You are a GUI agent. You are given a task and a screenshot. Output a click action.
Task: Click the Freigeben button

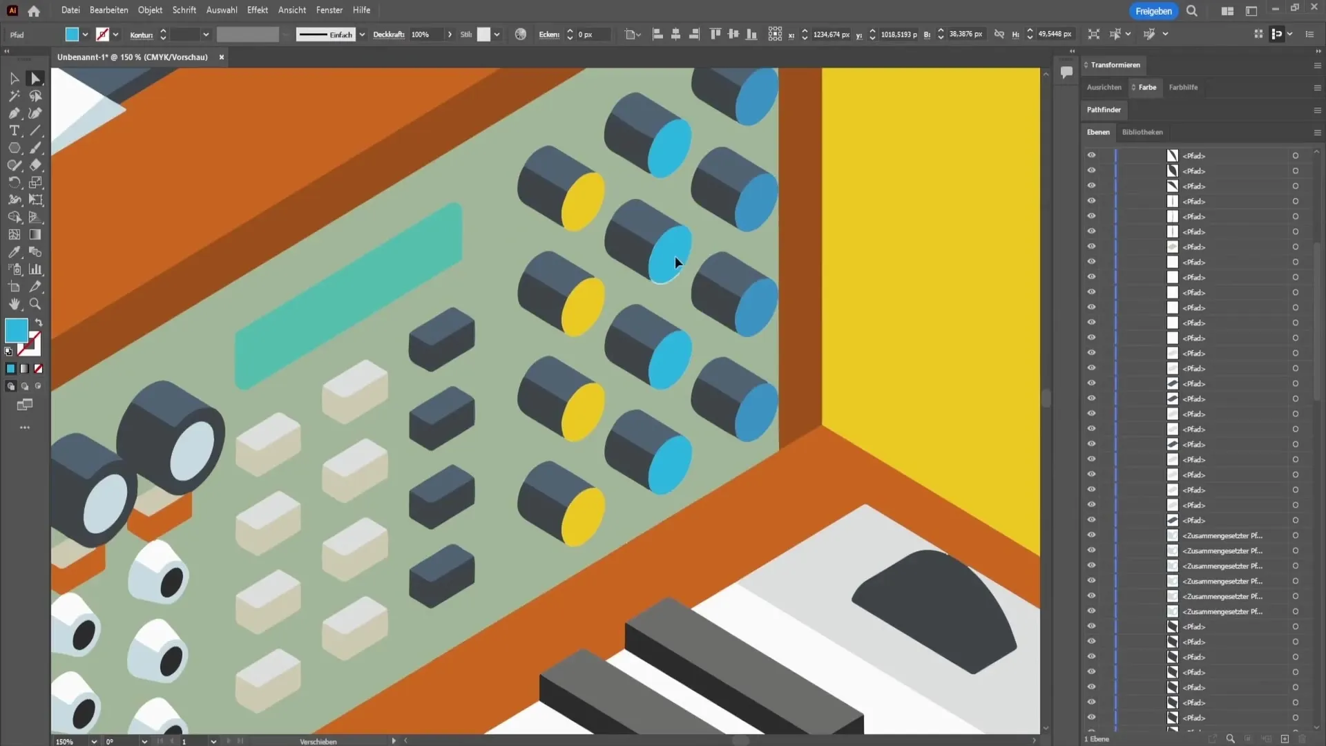point(1153,11)
